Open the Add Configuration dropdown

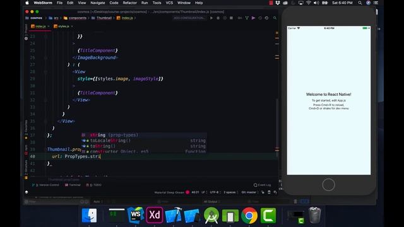pos(189,18)
